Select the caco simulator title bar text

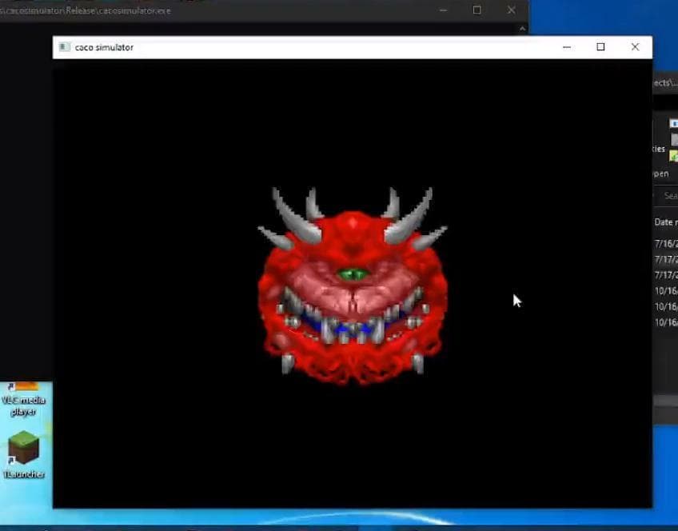click(104, 47)
